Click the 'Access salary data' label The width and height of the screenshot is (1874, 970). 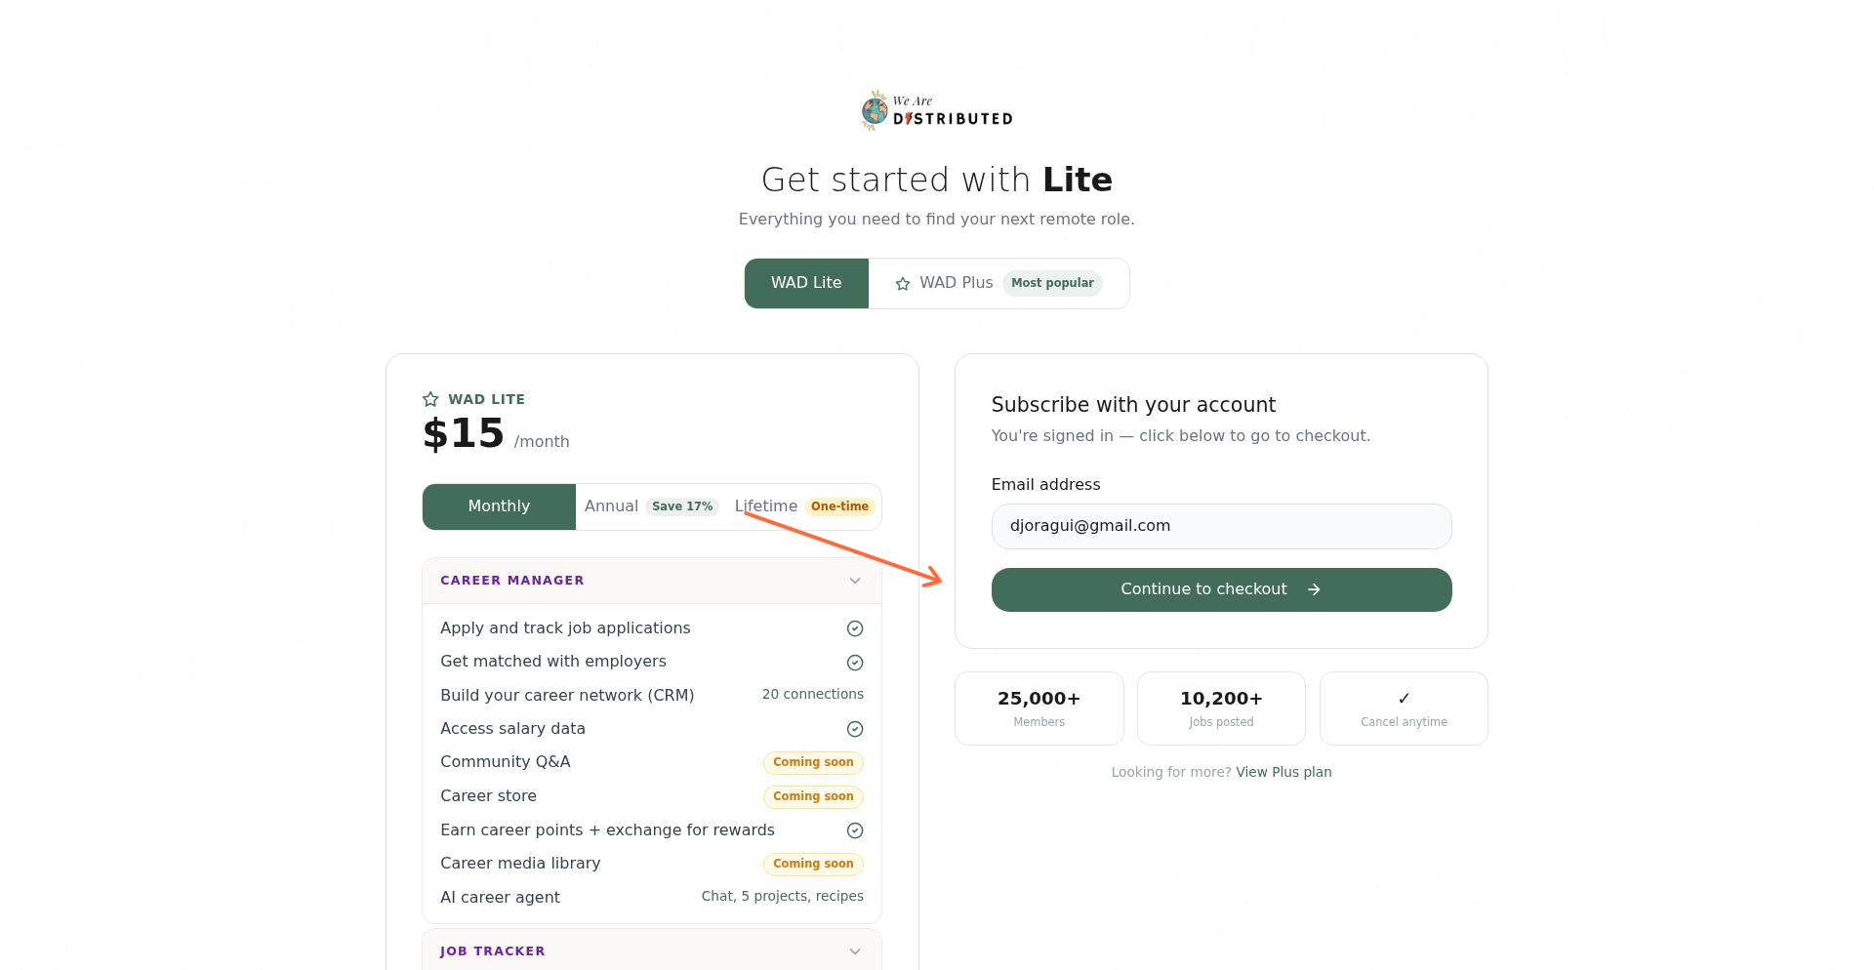pyautogui.click(x=512, y=729)
